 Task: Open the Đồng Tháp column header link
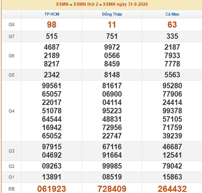pos(112,14)
